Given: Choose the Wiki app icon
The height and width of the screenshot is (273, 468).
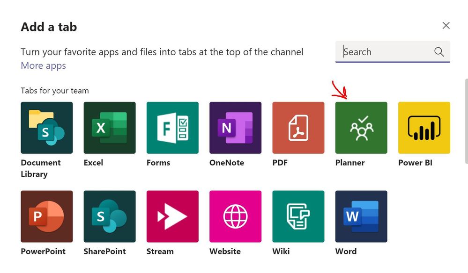Looking at the screenshot, I should [x=298, y=216].
